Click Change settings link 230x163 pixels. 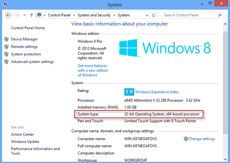[202, 139]
